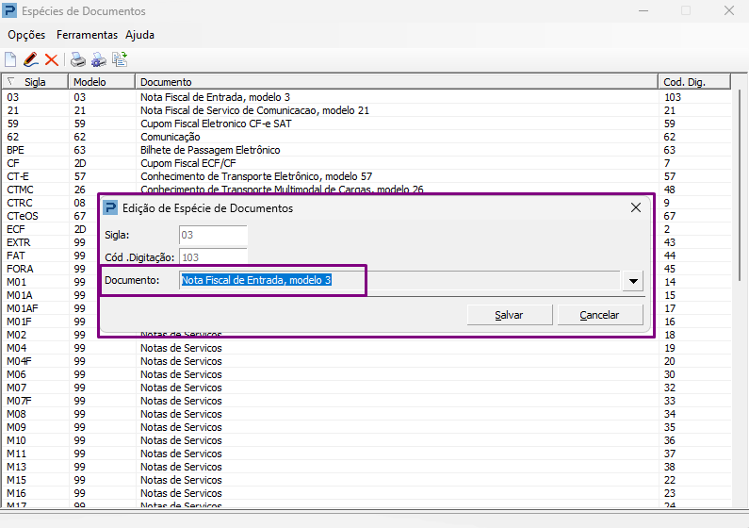This screenshot has height=528, width=749.
Task: Sort by the Cod. Dig. column header
Action: [x=694, y=82]
